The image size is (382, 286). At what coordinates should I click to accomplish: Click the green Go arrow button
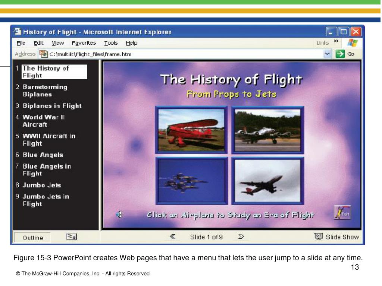pyautogui.click(x=340, y=54)
